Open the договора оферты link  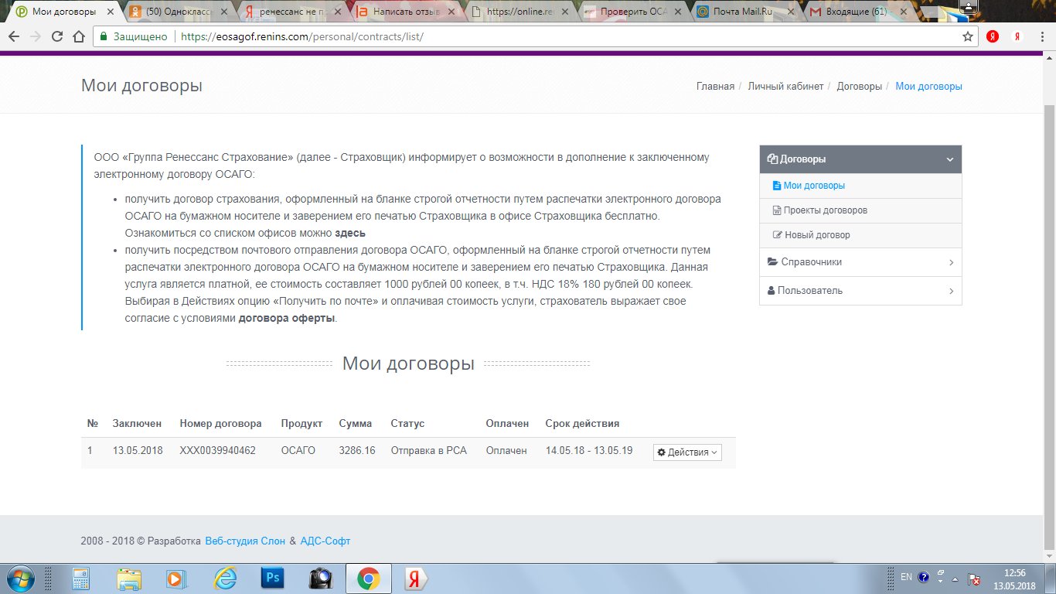pyautogui.click(x=286, y=318)
